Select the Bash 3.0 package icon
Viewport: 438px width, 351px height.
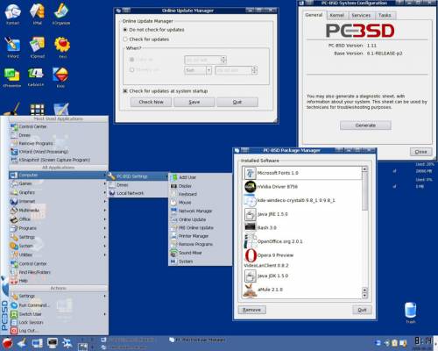click(251, 227)
